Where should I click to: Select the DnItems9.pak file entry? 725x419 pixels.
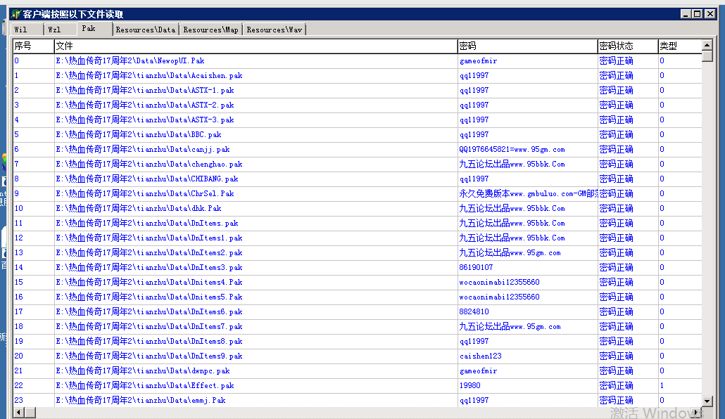click(149, 356)
